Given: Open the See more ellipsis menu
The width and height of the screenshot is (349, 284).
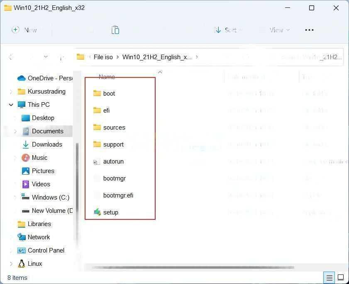Looking at the screenshot, I should [309, 30].
